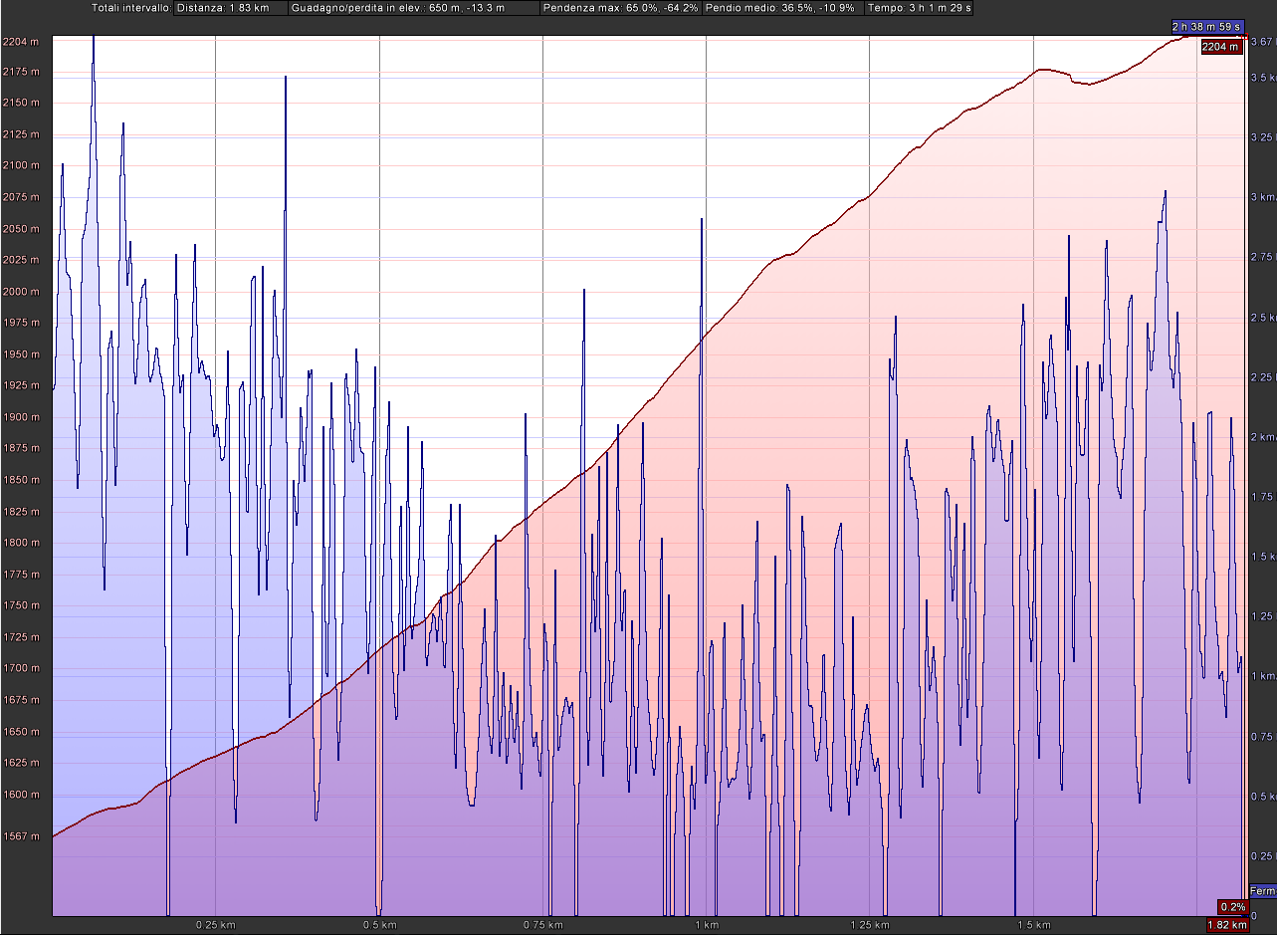Click the "1625 m" elevation axis label
This screenshot has width=1277, height=935.
point(22,763)
